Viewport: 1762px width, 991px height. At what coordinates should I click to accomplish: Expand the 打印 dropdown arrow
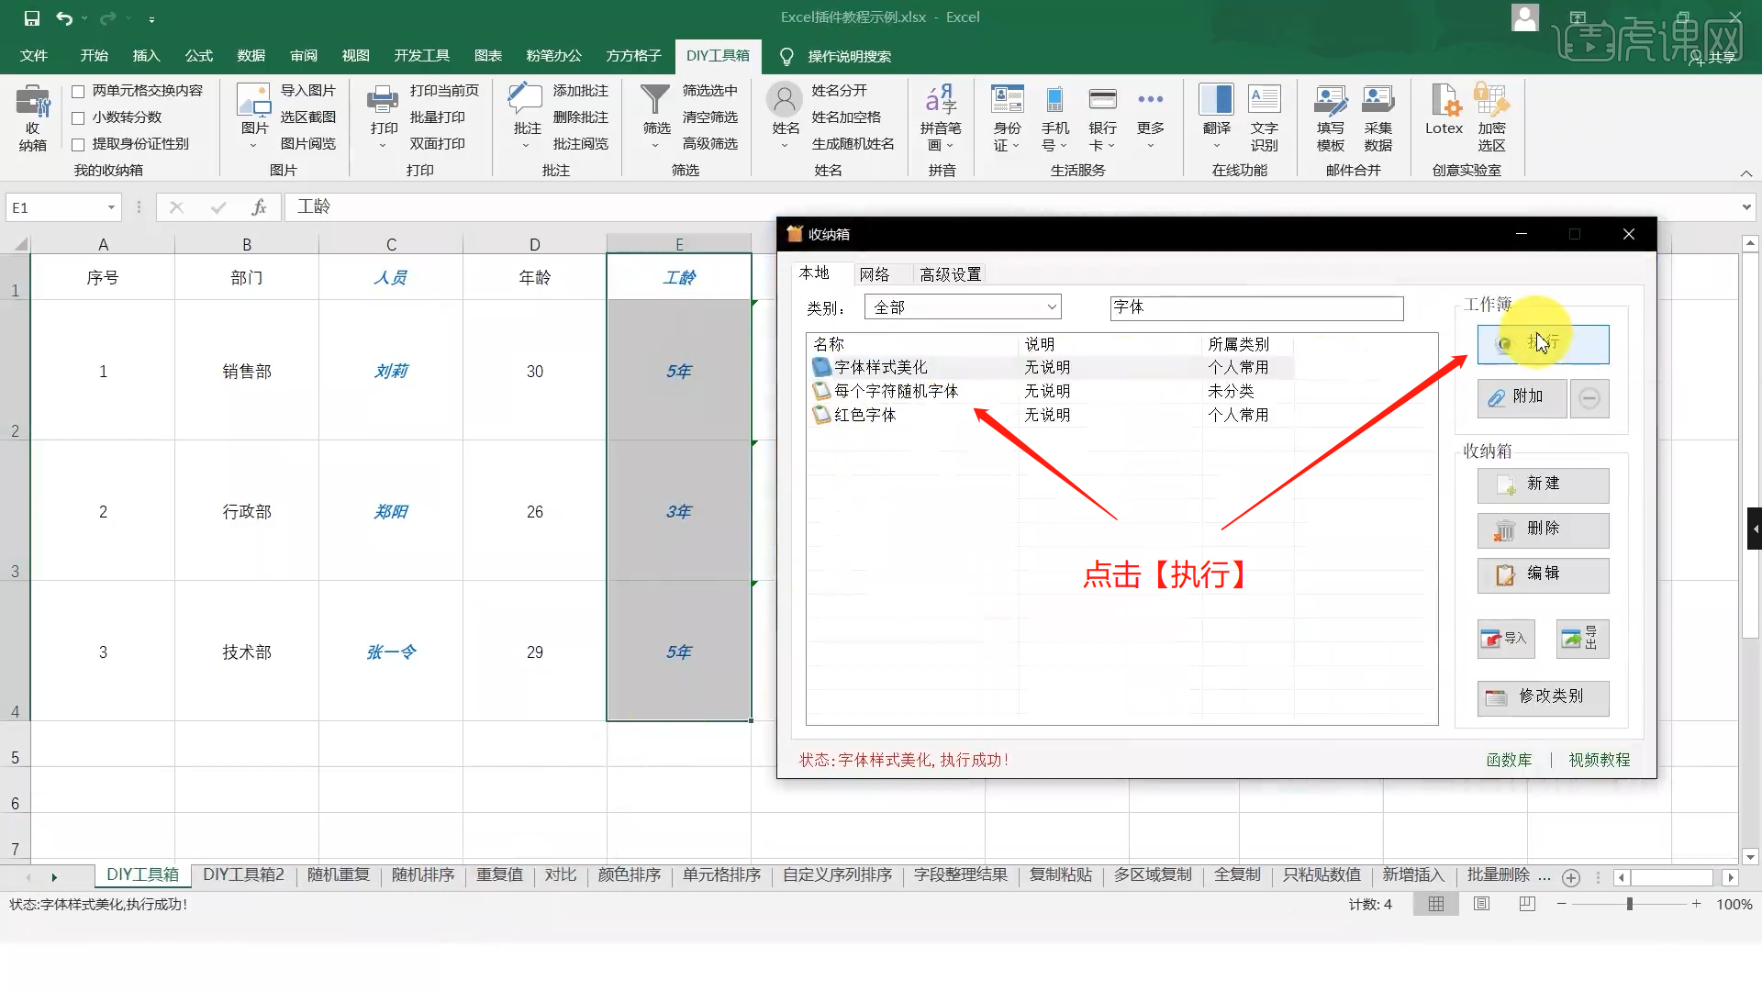pos(384,146)
